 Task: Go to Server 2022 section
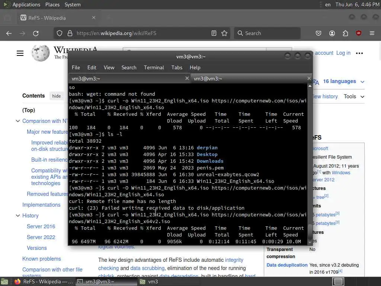41,237
